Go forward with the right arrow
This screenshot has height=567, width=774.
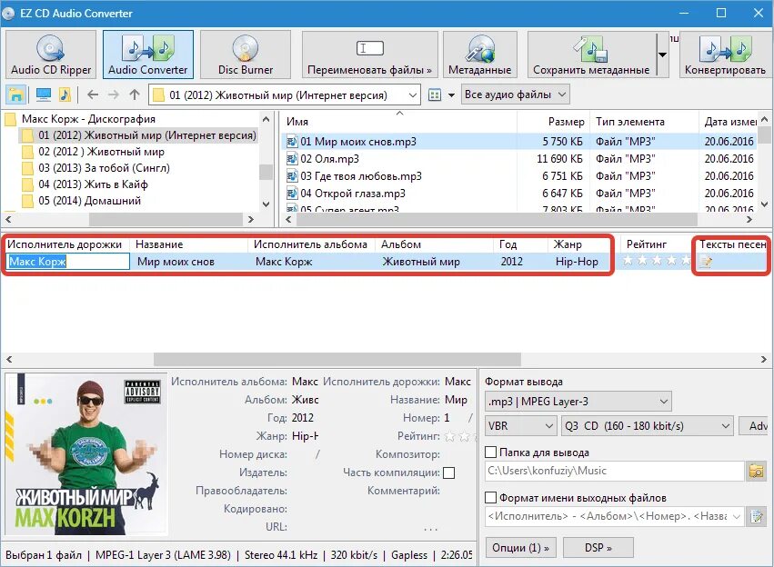[114, 94]
